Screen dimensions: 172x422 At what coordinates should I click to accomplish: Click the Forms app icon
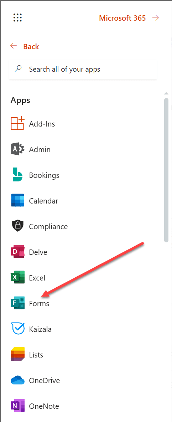point(17,303)
